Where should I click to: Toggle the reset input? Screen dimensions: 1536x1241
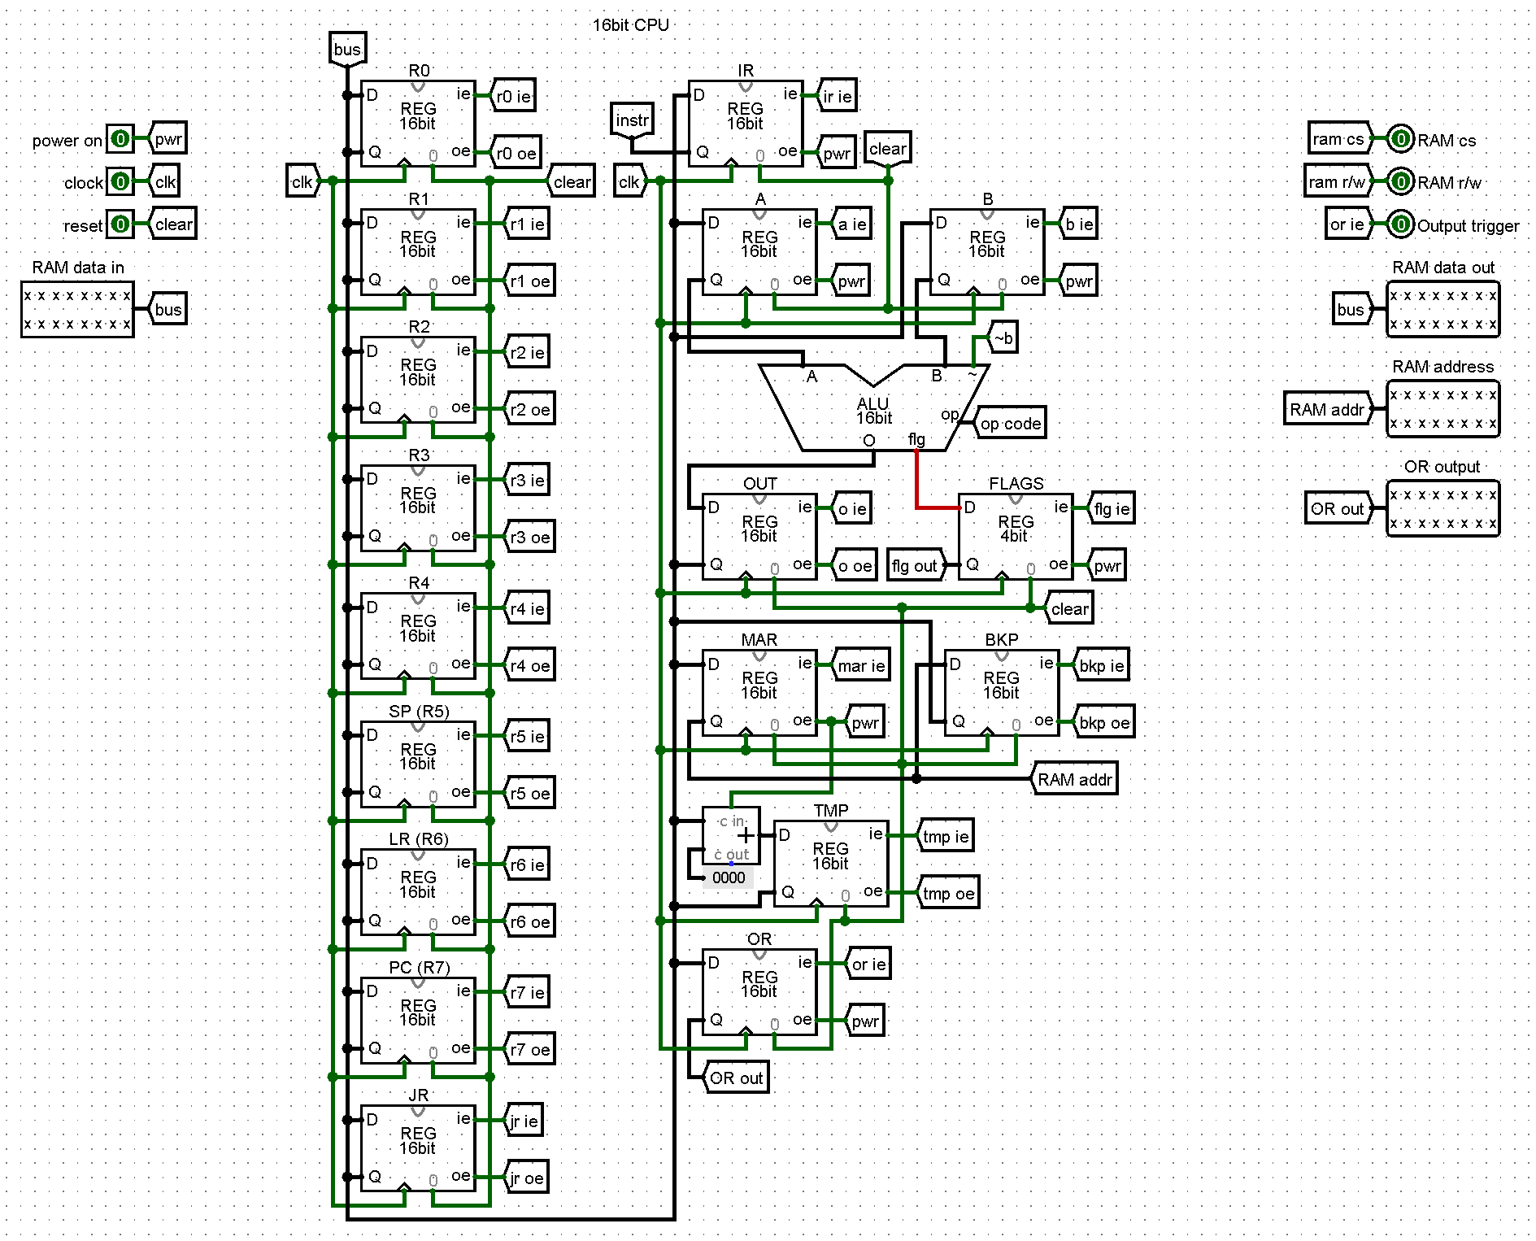[119, 224]
